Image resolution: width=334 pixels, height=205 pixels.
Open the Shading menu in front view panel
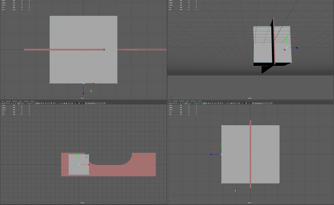8,101
